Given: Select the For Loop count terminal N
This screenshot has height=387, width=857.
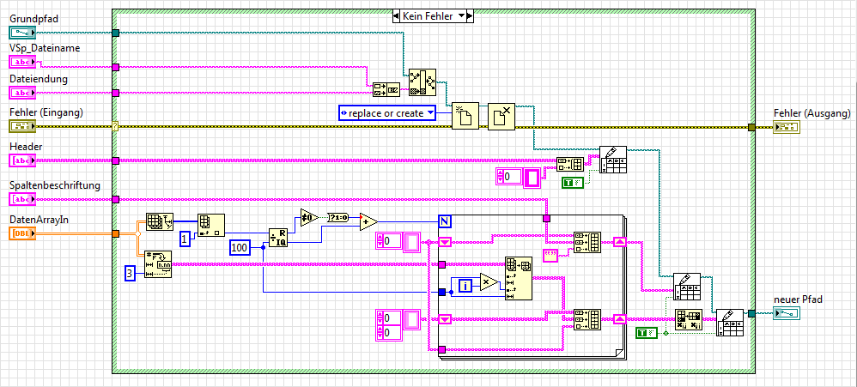Looking at the screenshot, I should [445, 221].
